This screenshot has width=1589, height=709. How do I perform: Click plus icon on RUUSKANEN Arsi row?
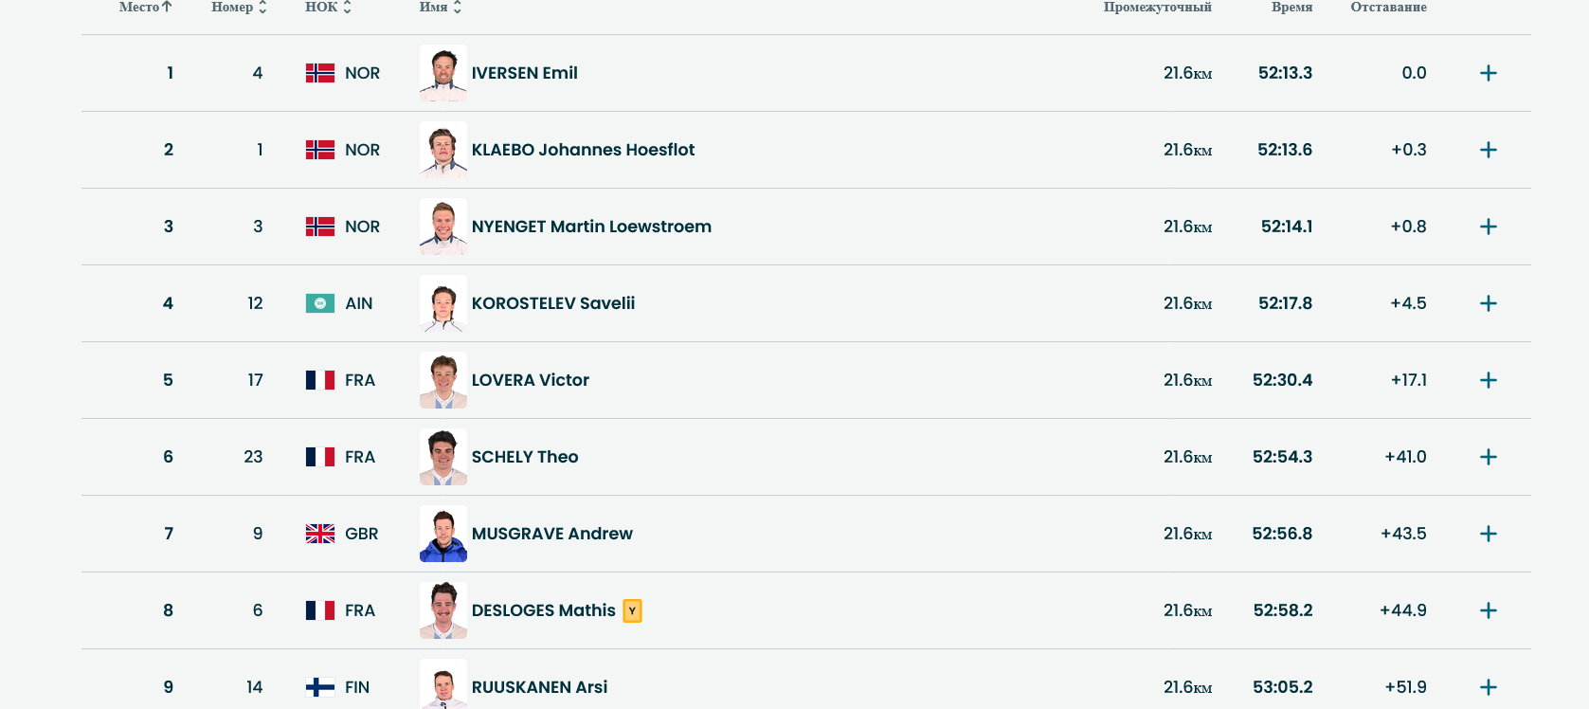click(x=1488, y=687)
